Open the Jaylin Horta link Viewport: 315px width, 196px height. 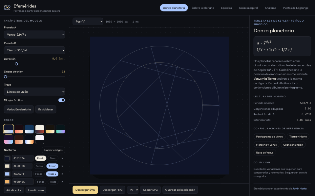(x=300, y=188)
